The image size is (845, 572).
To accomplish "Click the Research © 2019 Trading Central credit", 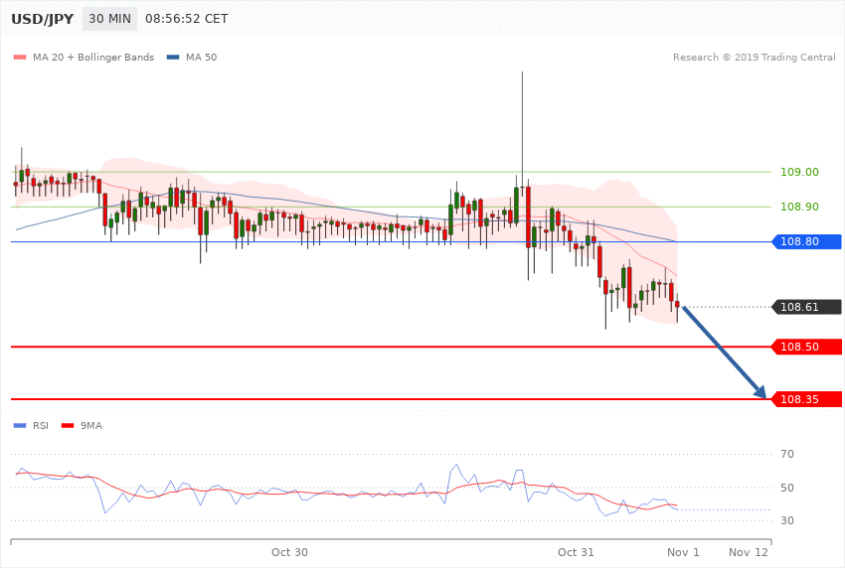I will coord(754,57).
